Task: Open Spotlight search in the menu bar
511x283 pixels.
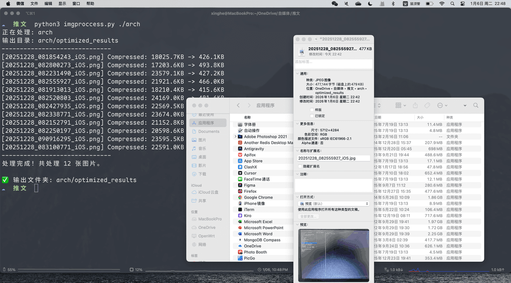Action: (452, 4)
